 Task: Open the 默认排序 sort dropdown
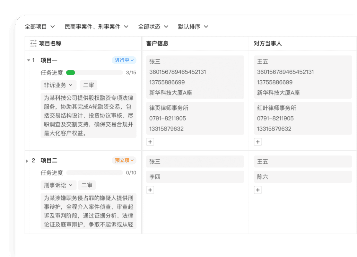click(x=193, y=27)
